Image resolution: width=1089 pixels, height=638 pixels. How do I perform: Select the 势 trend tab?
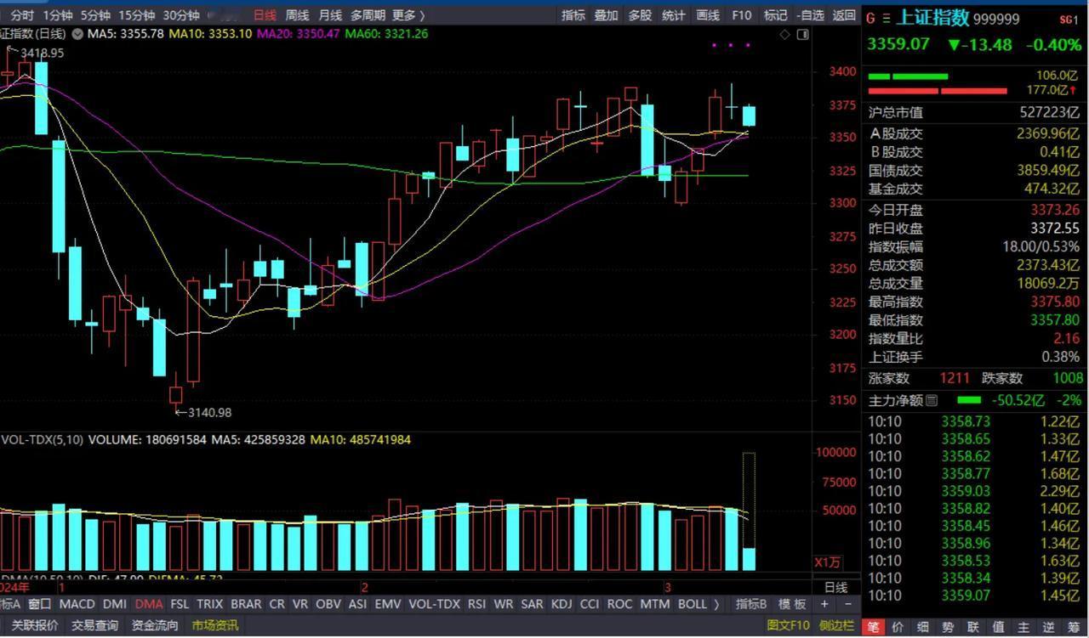(x=949, y=627)
